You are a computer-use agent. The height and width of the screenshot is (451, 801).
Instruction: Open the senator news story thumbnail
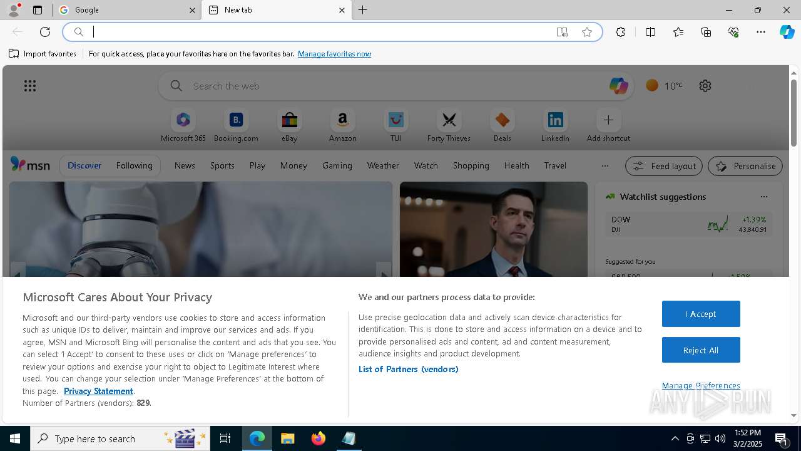[494, 229]
